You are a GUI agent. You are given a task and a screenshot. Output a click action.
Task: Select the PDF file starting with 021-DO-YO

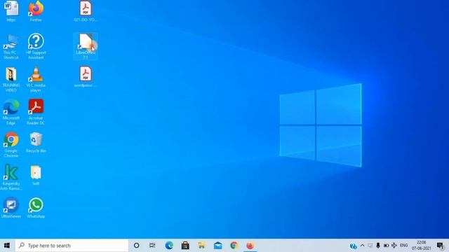coord(86,11)
